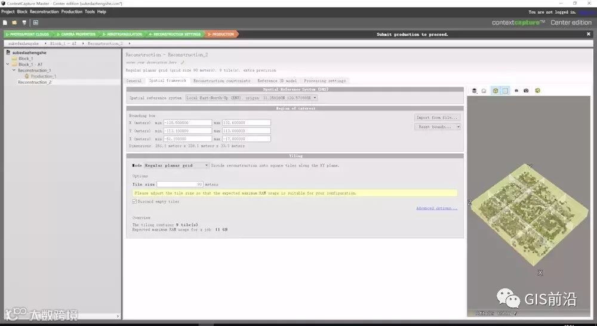Click the snapshot camera icon in 3D view
This screenshot has width=597, height=326.
[x=526, y=91]
